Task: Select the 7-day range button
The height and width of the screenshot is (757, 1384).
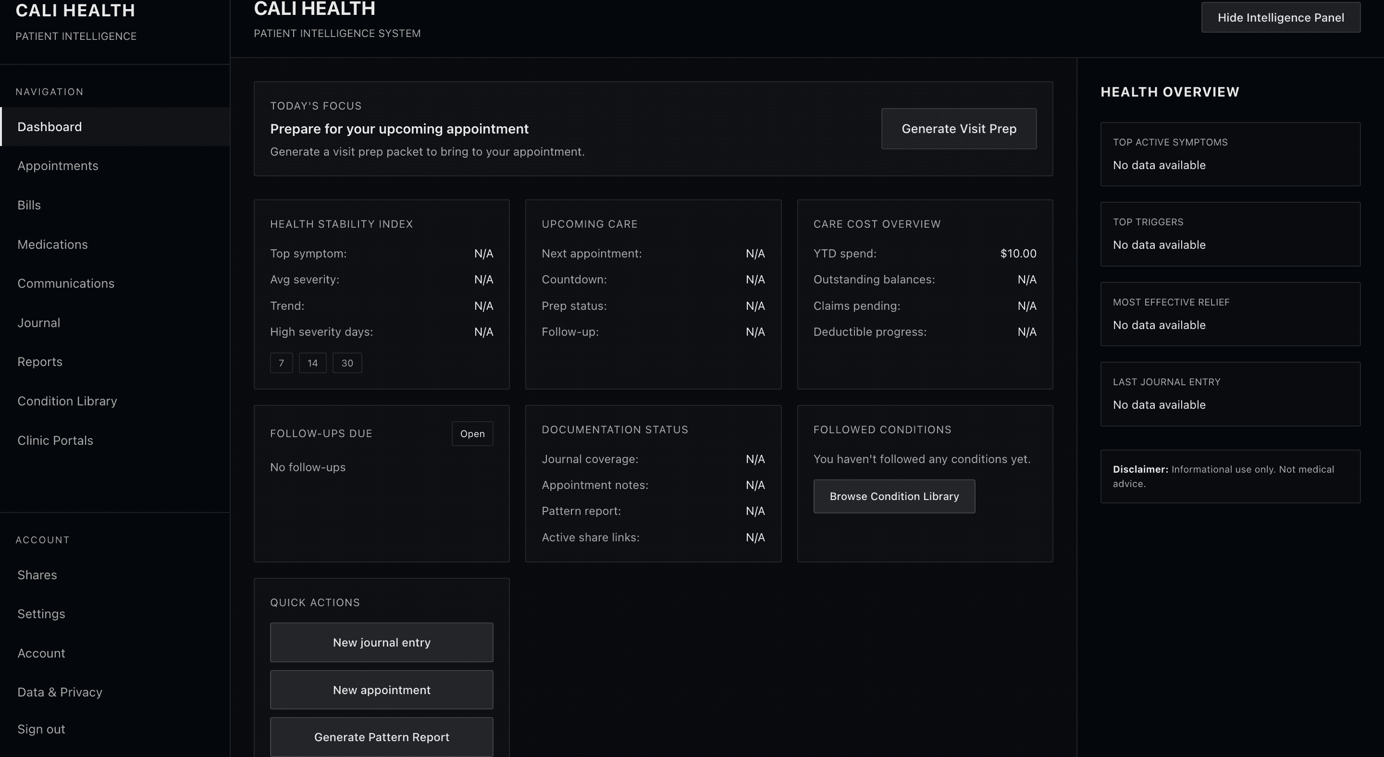Action: point(281,363)
